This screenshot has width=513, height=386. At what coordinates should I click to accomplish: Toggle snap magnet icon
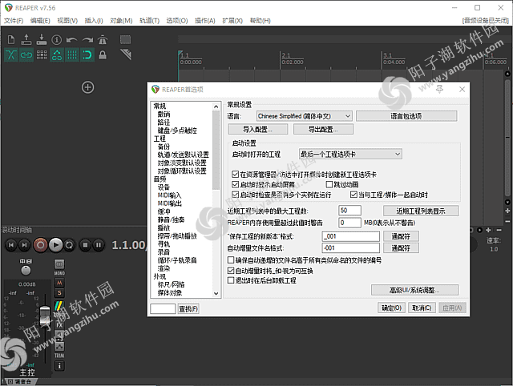coord(87,54)
